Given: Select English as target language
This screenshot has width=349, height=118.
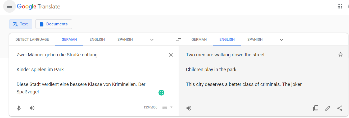Looking at the screenshot, I should pyautogui.click(x=227, y=39).
